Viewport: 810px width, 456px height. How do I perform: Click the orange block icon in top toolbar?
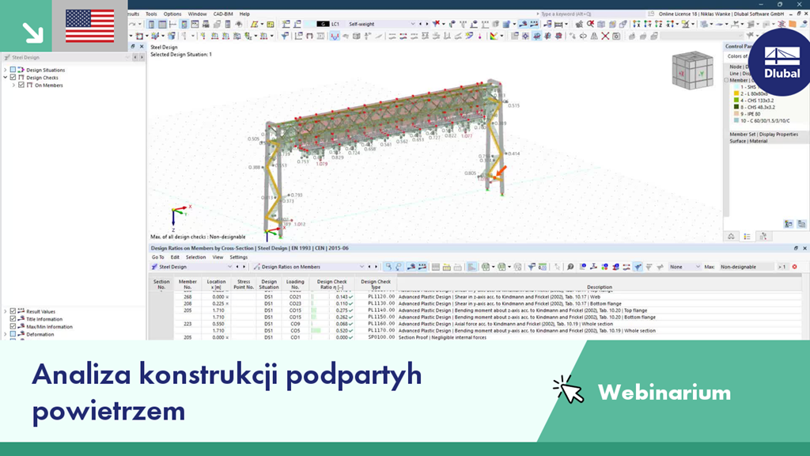click(793, 24)
